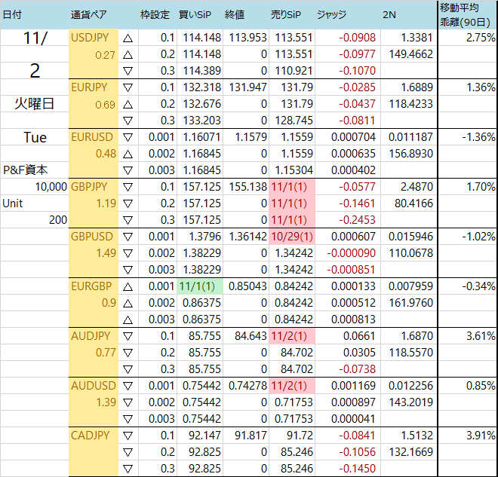Select the 2N column header
Screen dimensions: 498x477
389,14
